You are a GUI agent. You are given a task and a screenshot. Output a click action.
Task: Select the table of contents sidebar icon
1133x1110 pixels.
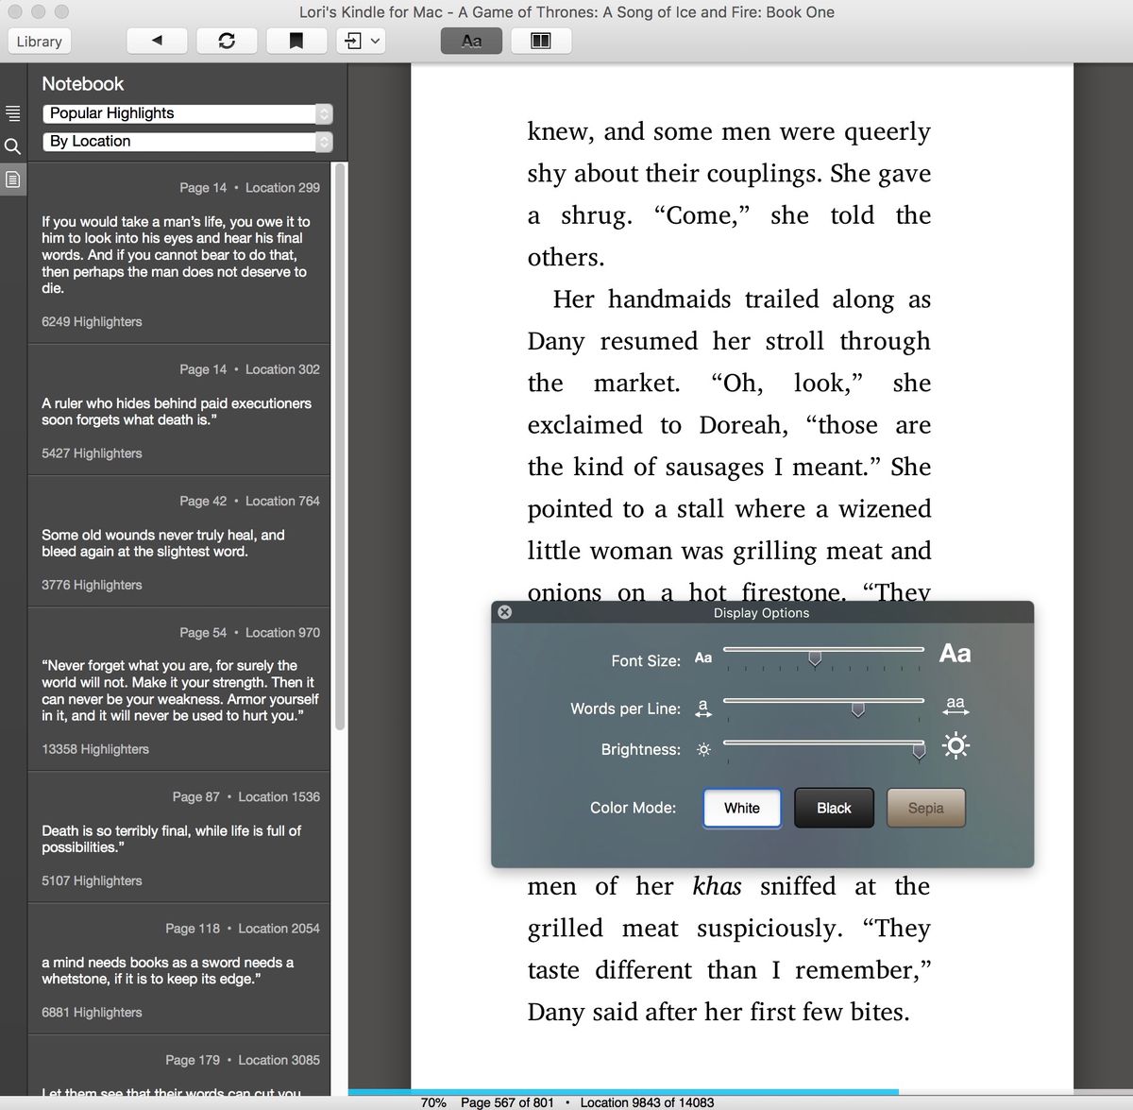point(13,112)
